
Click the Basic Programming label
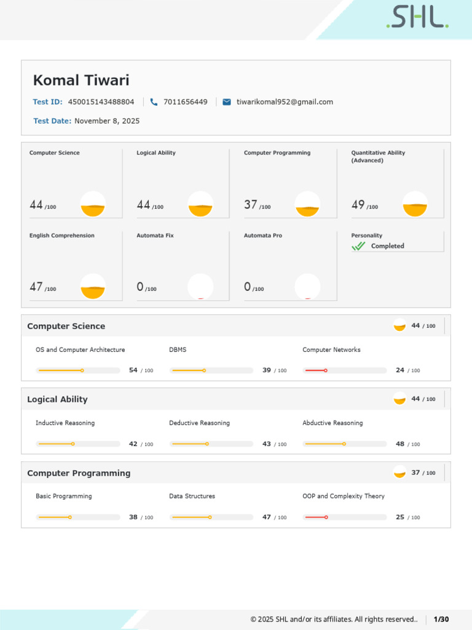tap(64, 496)
